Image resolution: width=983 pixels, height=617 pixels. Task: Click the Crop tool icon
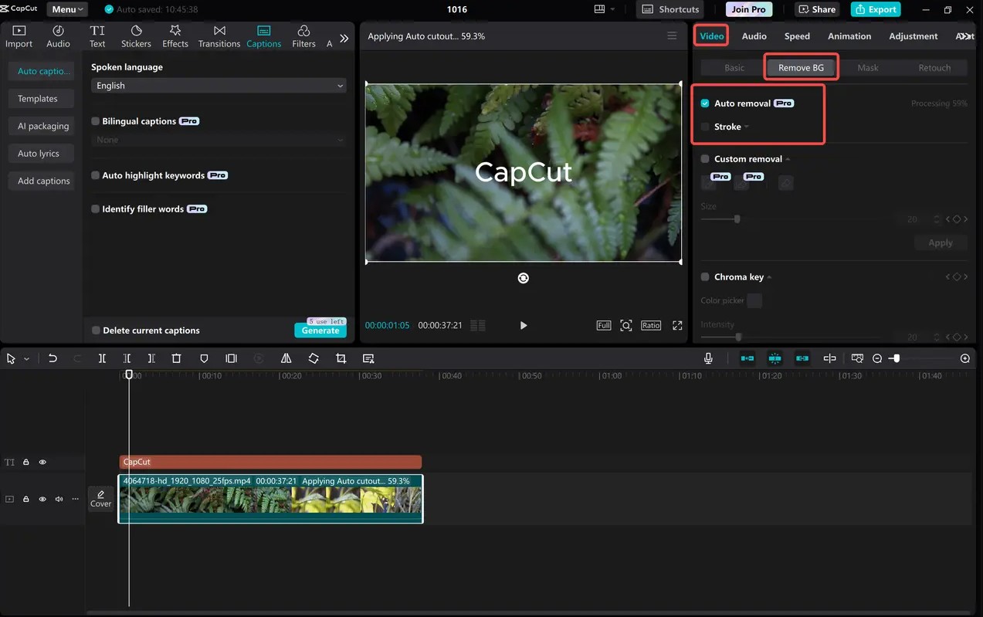coord(341,358)
